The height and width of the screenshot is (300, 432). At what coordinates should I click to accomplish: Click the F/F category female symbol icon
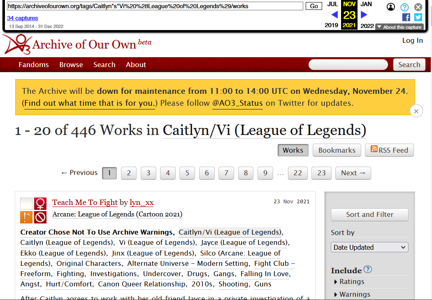pyautogui.click(x=40, y=204)
